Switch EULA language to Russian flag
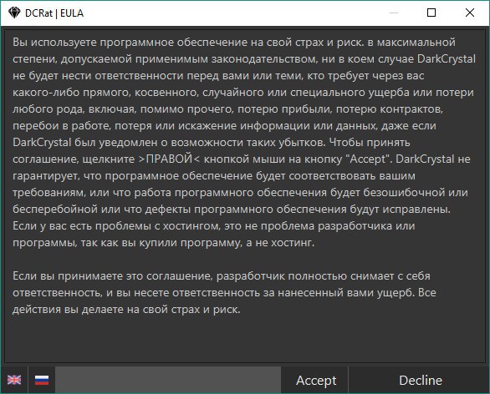 tap(42, 380)
